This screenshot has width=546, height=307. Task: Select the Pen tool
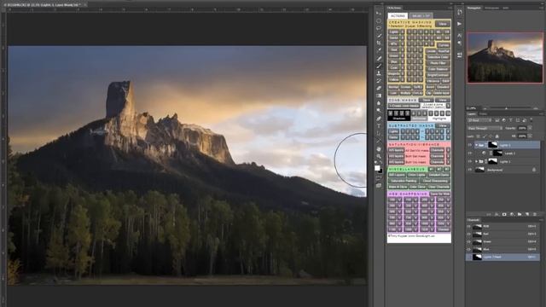[379, 119]
